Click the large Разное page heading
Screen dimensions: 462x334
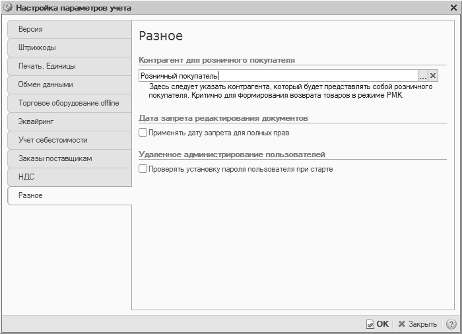pyautogui.click(x=161, y=36)
